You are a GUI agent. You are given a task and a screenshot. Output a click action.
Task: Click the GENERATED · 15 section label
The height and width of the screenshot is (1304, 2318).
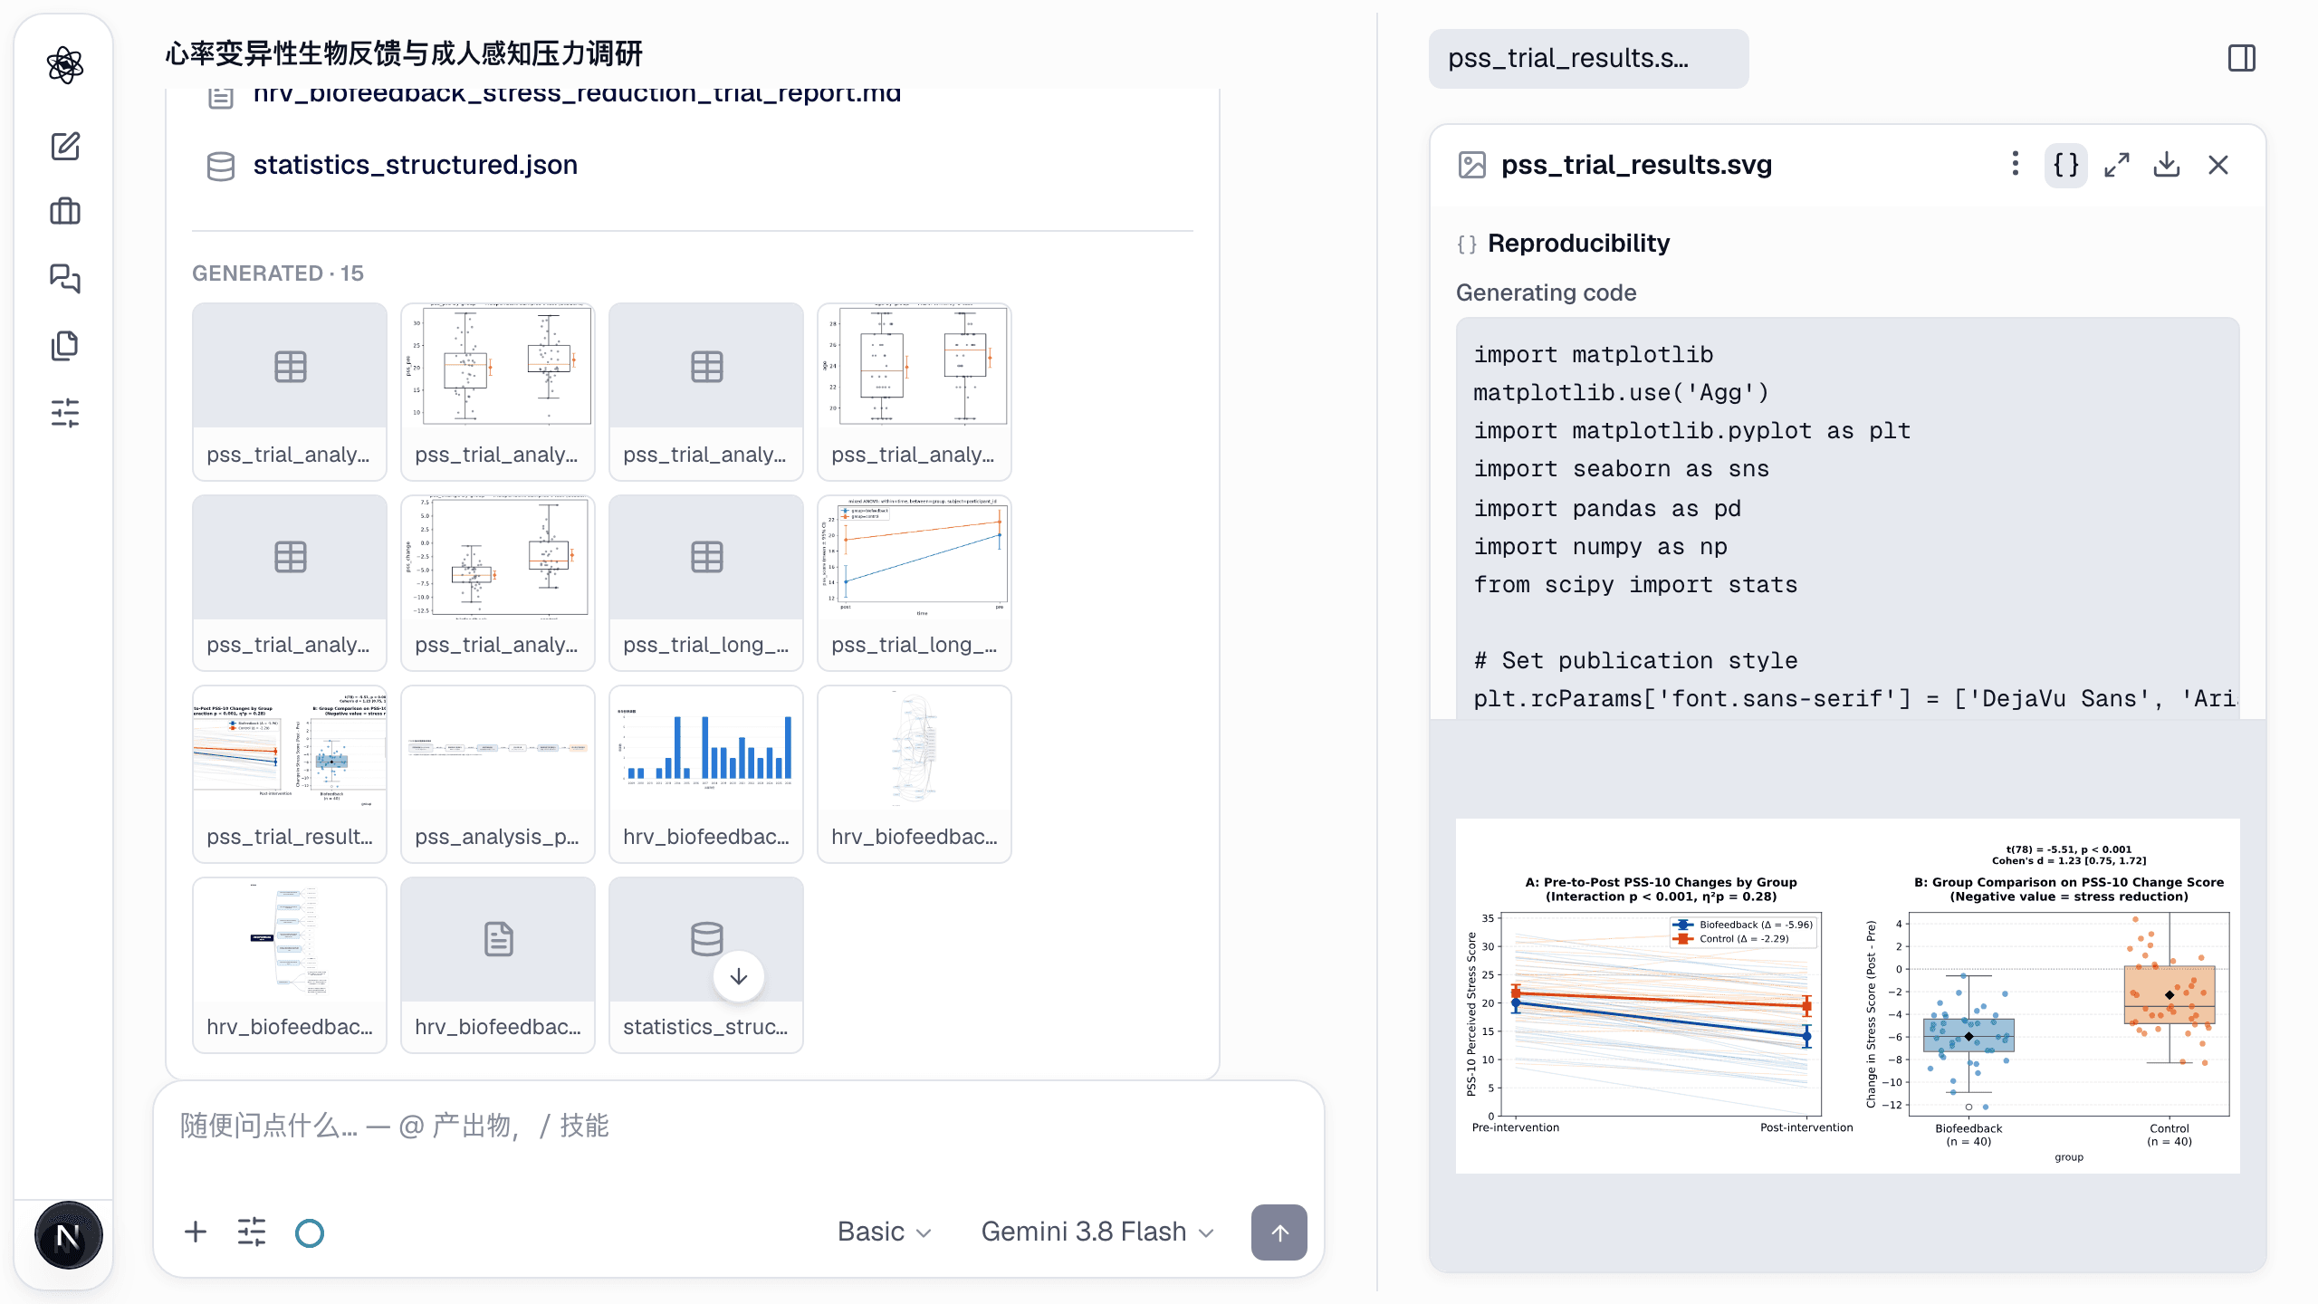click(278, 273)
